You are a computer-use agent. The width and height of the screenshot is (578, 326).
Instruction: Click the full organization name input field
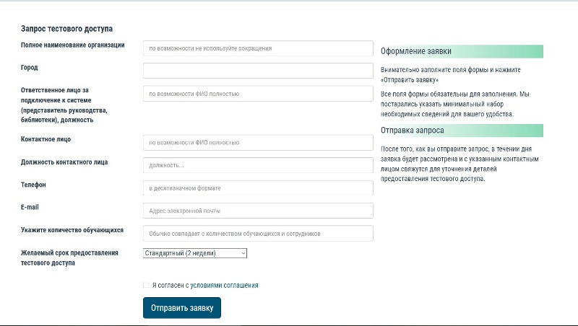tap(258, 48)
